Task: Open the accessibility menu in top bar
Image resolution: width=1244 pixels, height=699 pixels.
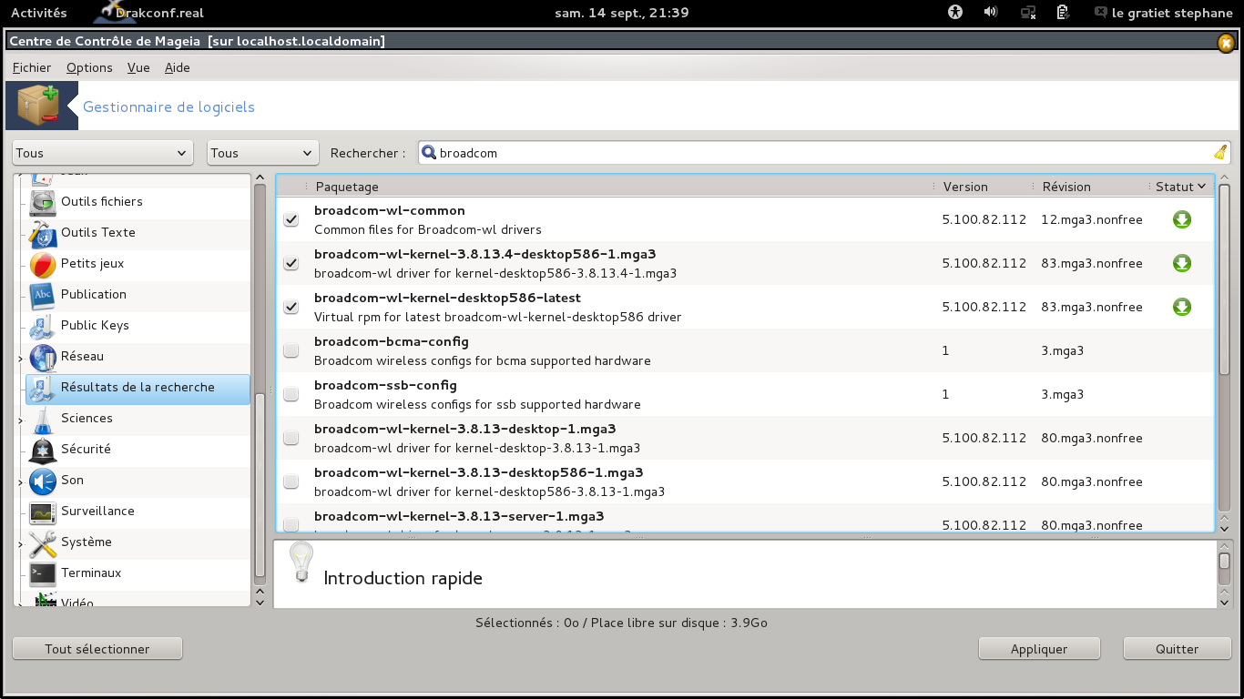Action: [x=954, y=13]
